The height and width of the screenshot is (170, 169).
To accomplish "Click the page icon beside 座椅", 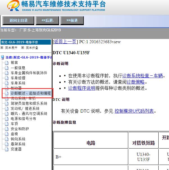I will pos(7,134).
